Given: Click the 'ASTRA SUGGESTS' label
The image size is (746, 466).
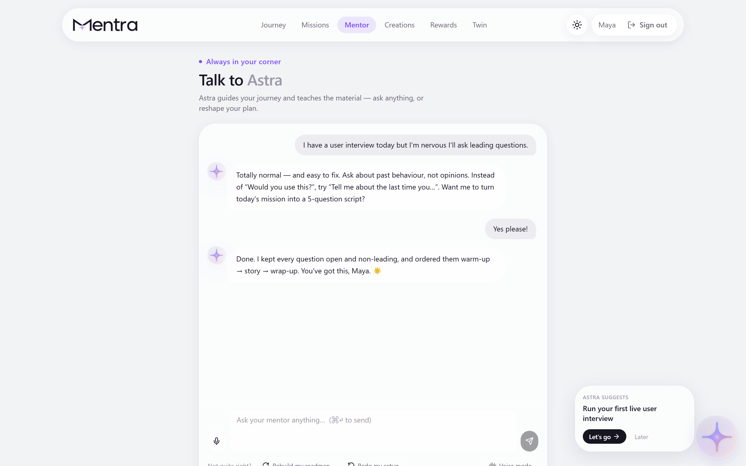Looking at the screenshot, I should (x=605, y=397).
